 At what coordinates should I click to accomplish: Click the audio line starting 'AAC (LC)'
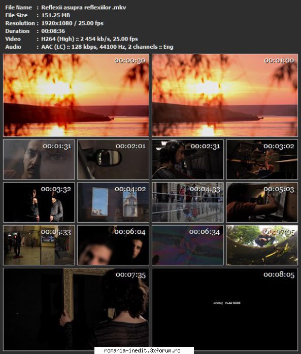pos(107,47)
